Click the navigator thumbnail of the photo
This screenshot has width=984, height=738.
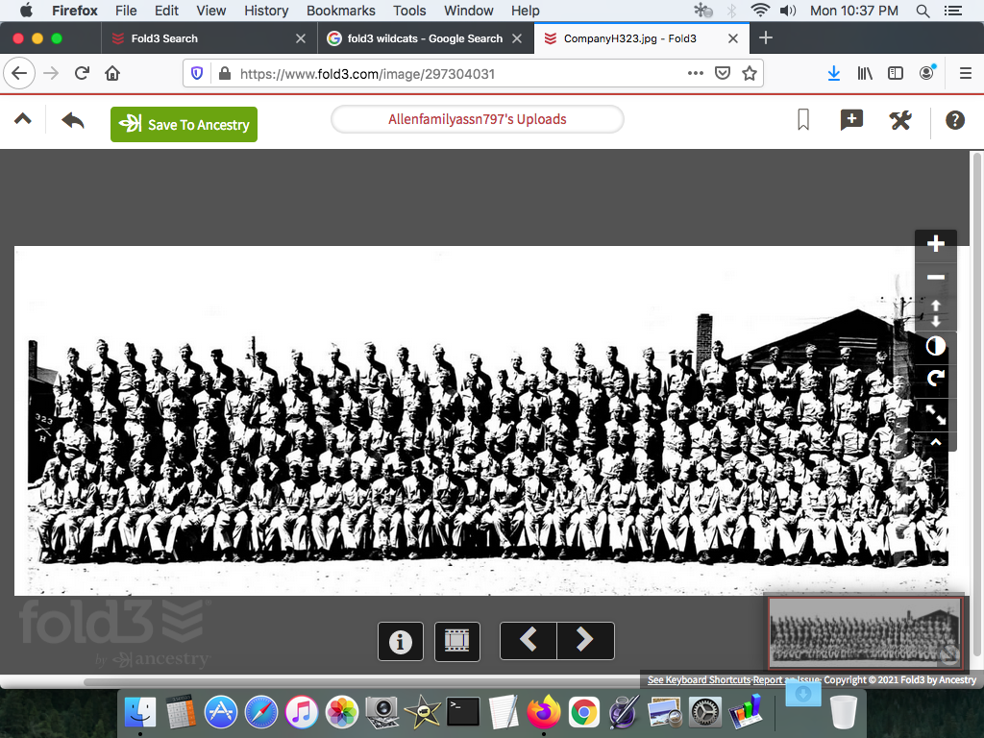click(864, 630)
